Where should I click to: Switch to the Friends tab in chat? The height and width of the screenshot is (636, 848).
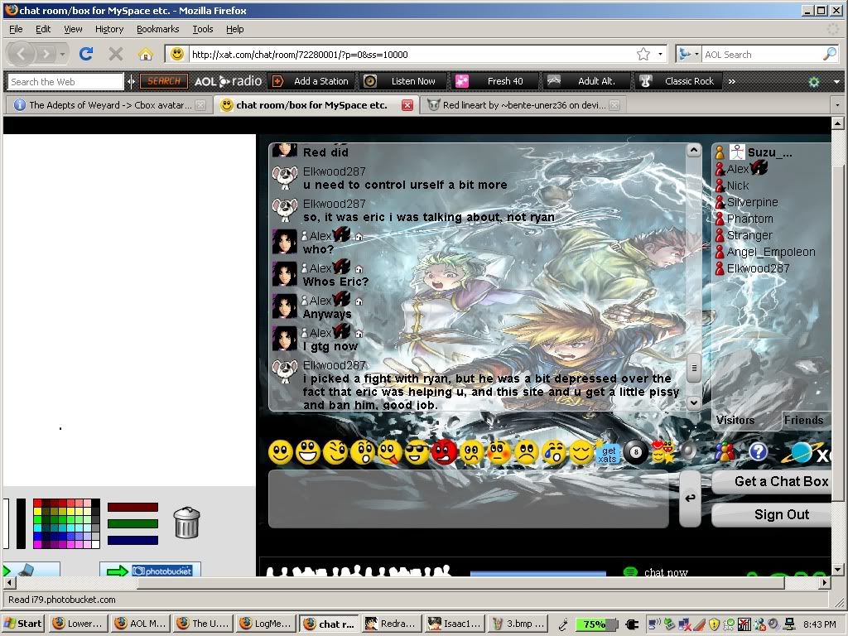803,420
